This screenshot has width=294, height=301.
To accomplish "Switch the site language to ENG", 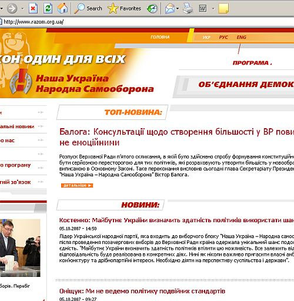I will coord(241,37).
